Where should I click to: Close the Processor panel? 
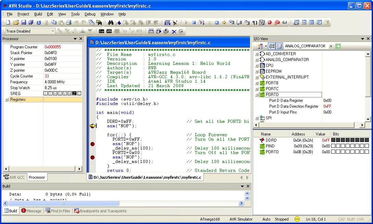click(x=81, y=39)
